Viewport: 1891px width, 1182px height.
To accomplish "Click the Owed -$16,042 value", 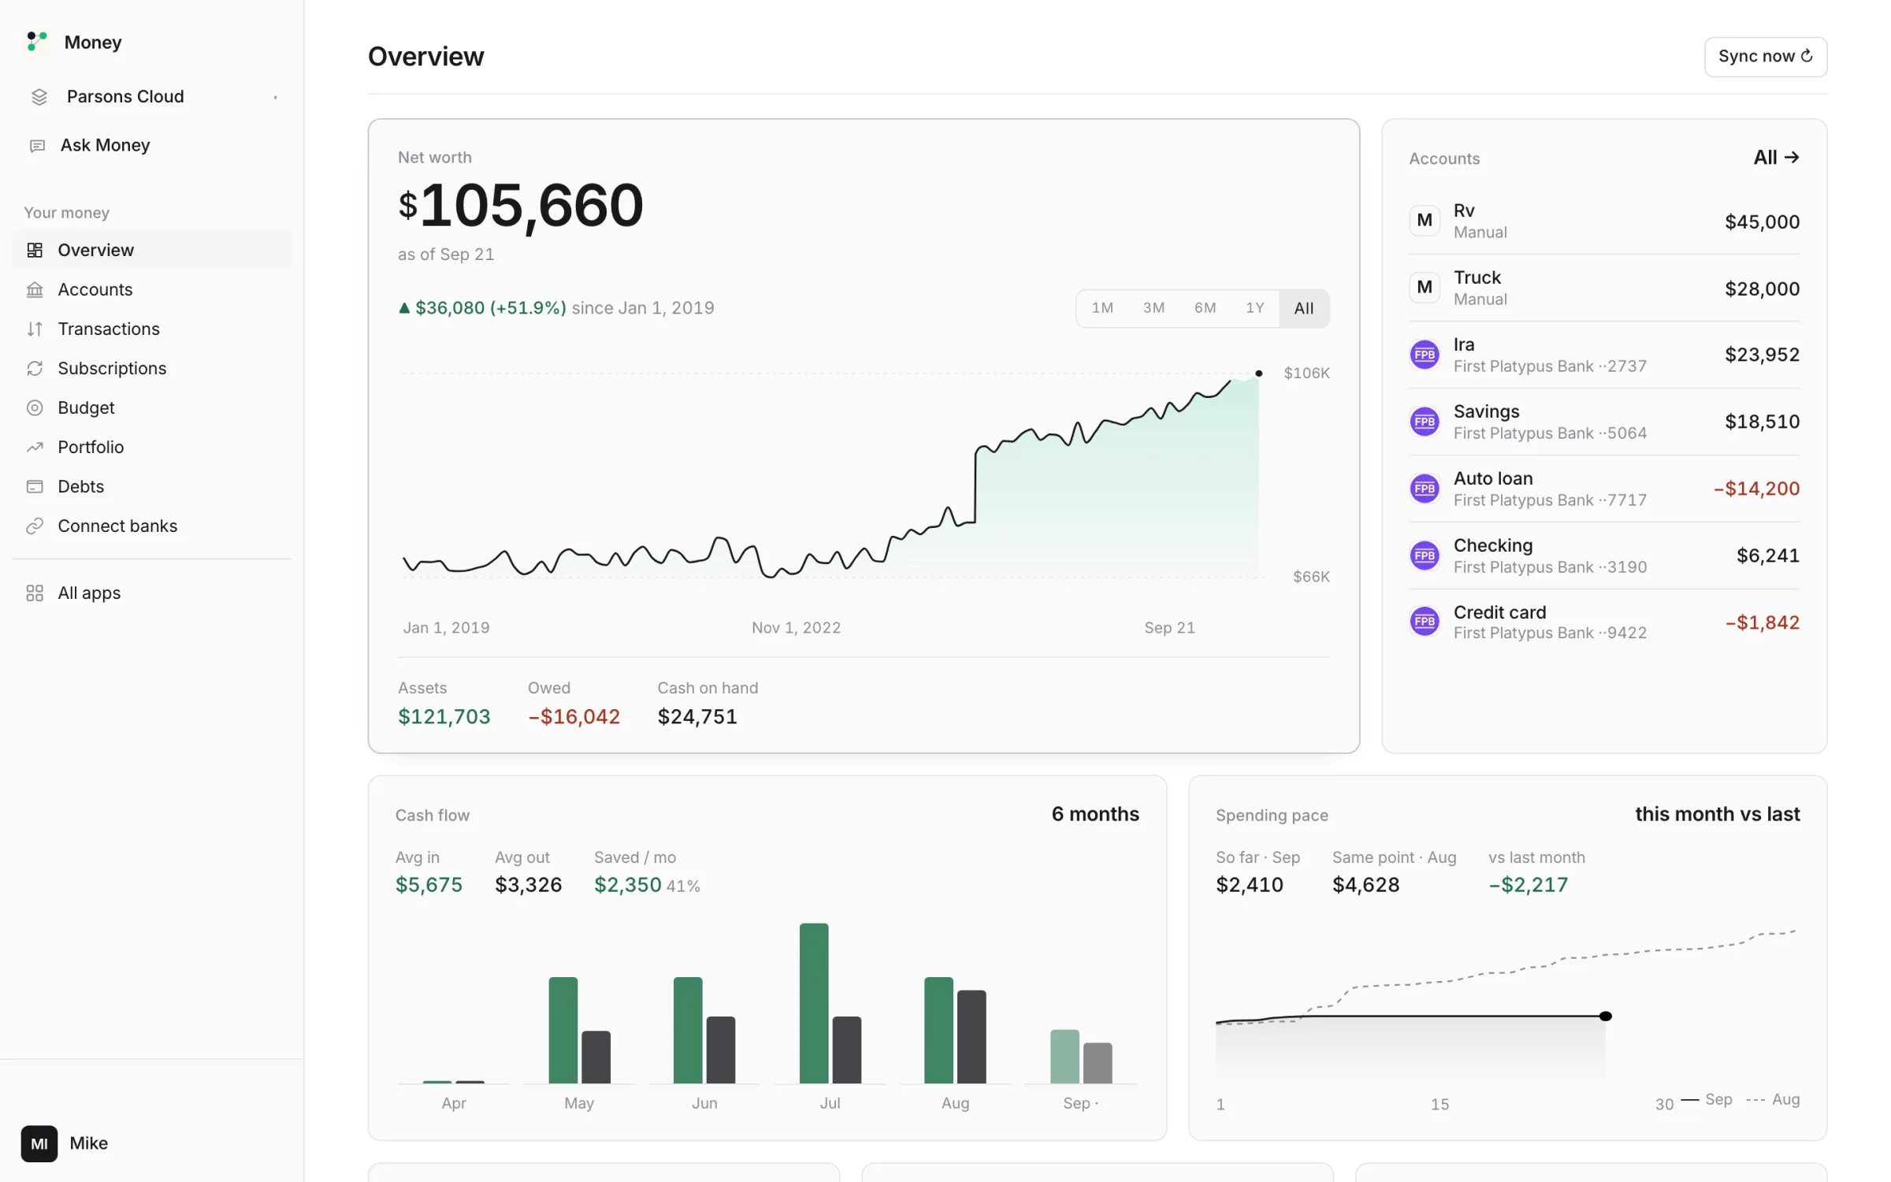I will click(574, 716).
